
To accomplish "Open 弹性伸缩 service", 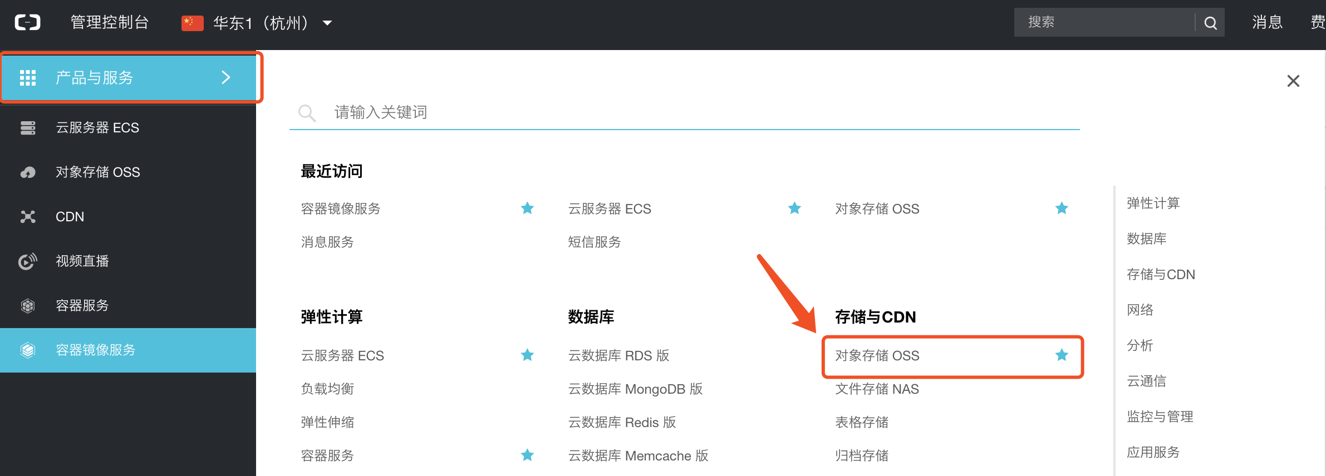I will click(x=327, y=422).
